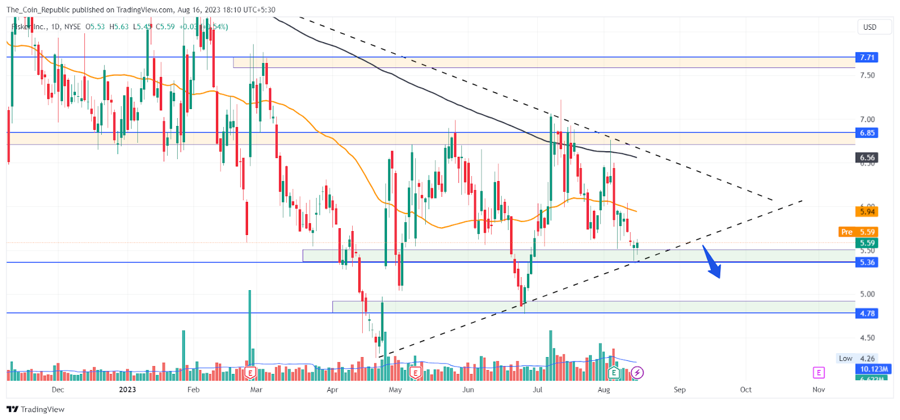This screenshot has height=420, width=900.
Task: Click the 4.78 blue support level label
Action: 867,313
